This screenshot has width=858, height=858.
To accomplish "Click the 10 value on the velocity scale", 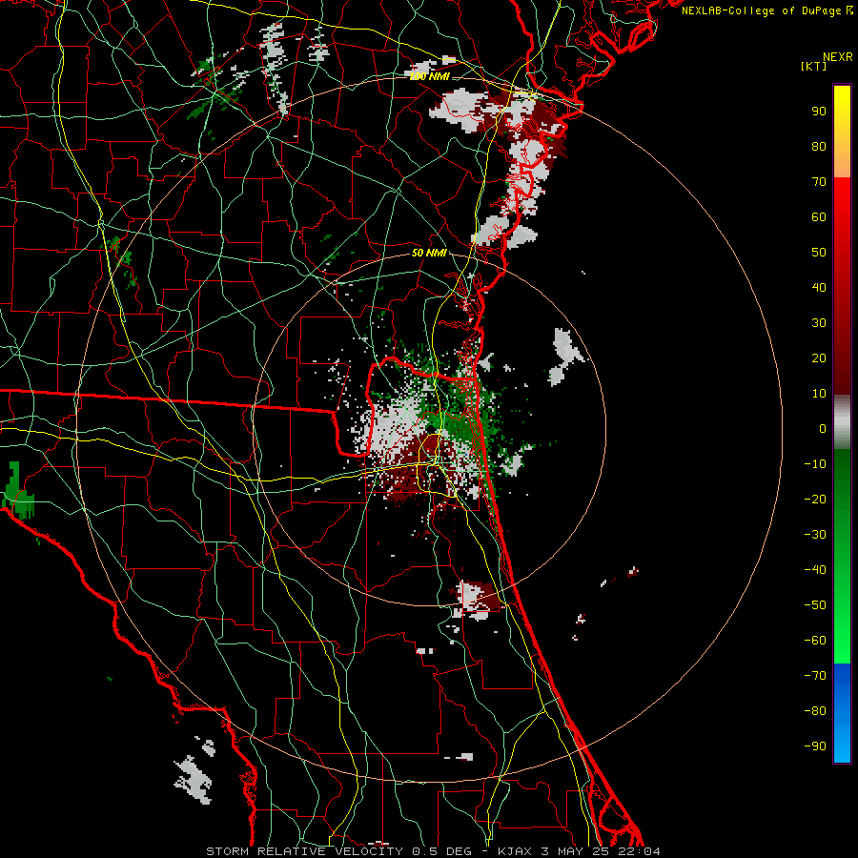I will 819,394.
